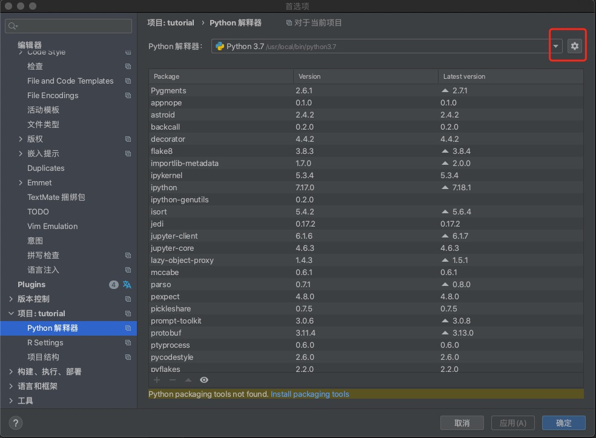The image size is (596, 438).
Task: Open TextMate 捆绑包 settings
Action: 56,197
